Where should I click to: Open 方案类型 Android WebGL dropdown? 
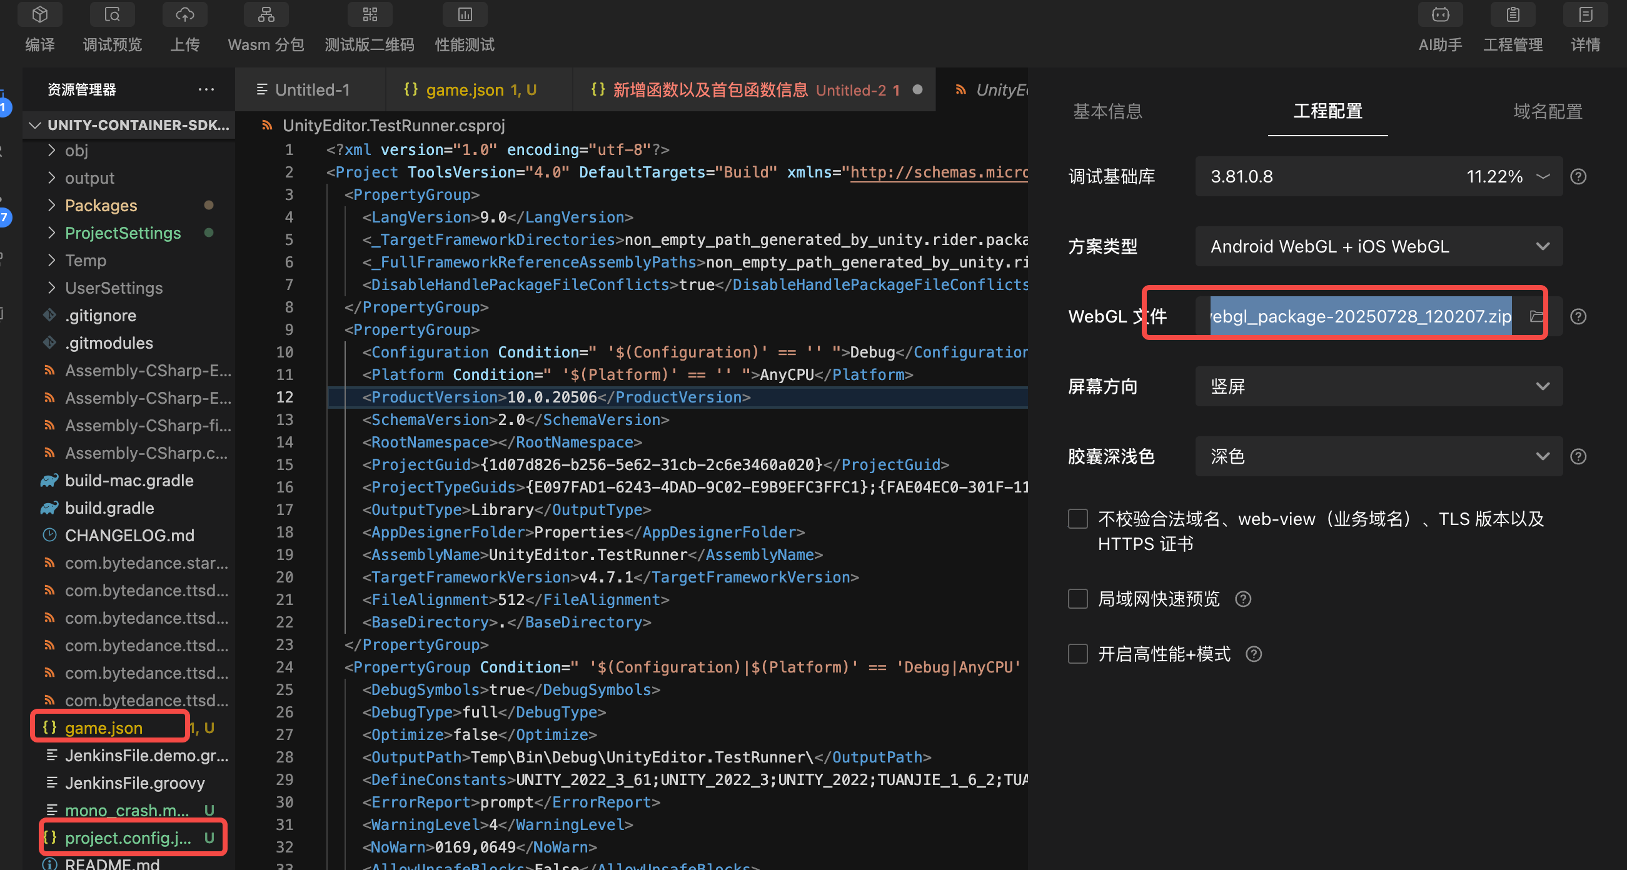pos(1378,246)
